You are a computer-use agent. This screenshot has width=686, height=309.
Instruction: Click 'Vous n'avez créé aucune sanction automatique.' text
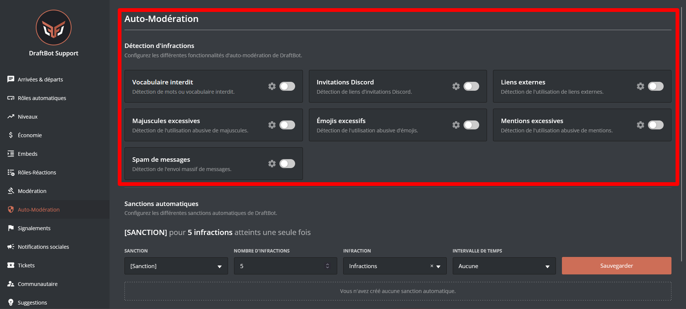(x=398, y=291)
